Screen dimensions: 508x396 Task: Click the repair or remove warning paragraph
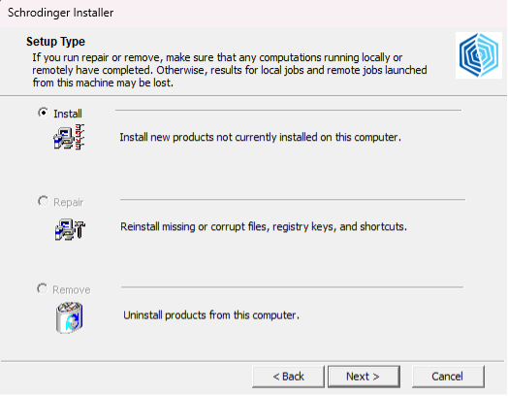coord(230,70)
